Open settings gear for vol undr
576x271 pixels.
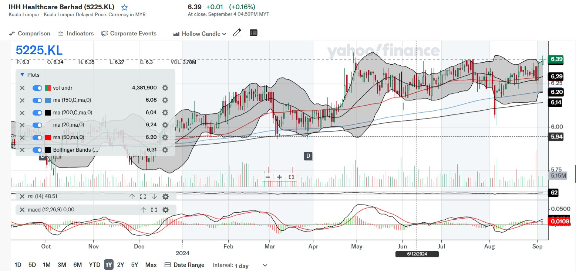[x=165, y=88]
